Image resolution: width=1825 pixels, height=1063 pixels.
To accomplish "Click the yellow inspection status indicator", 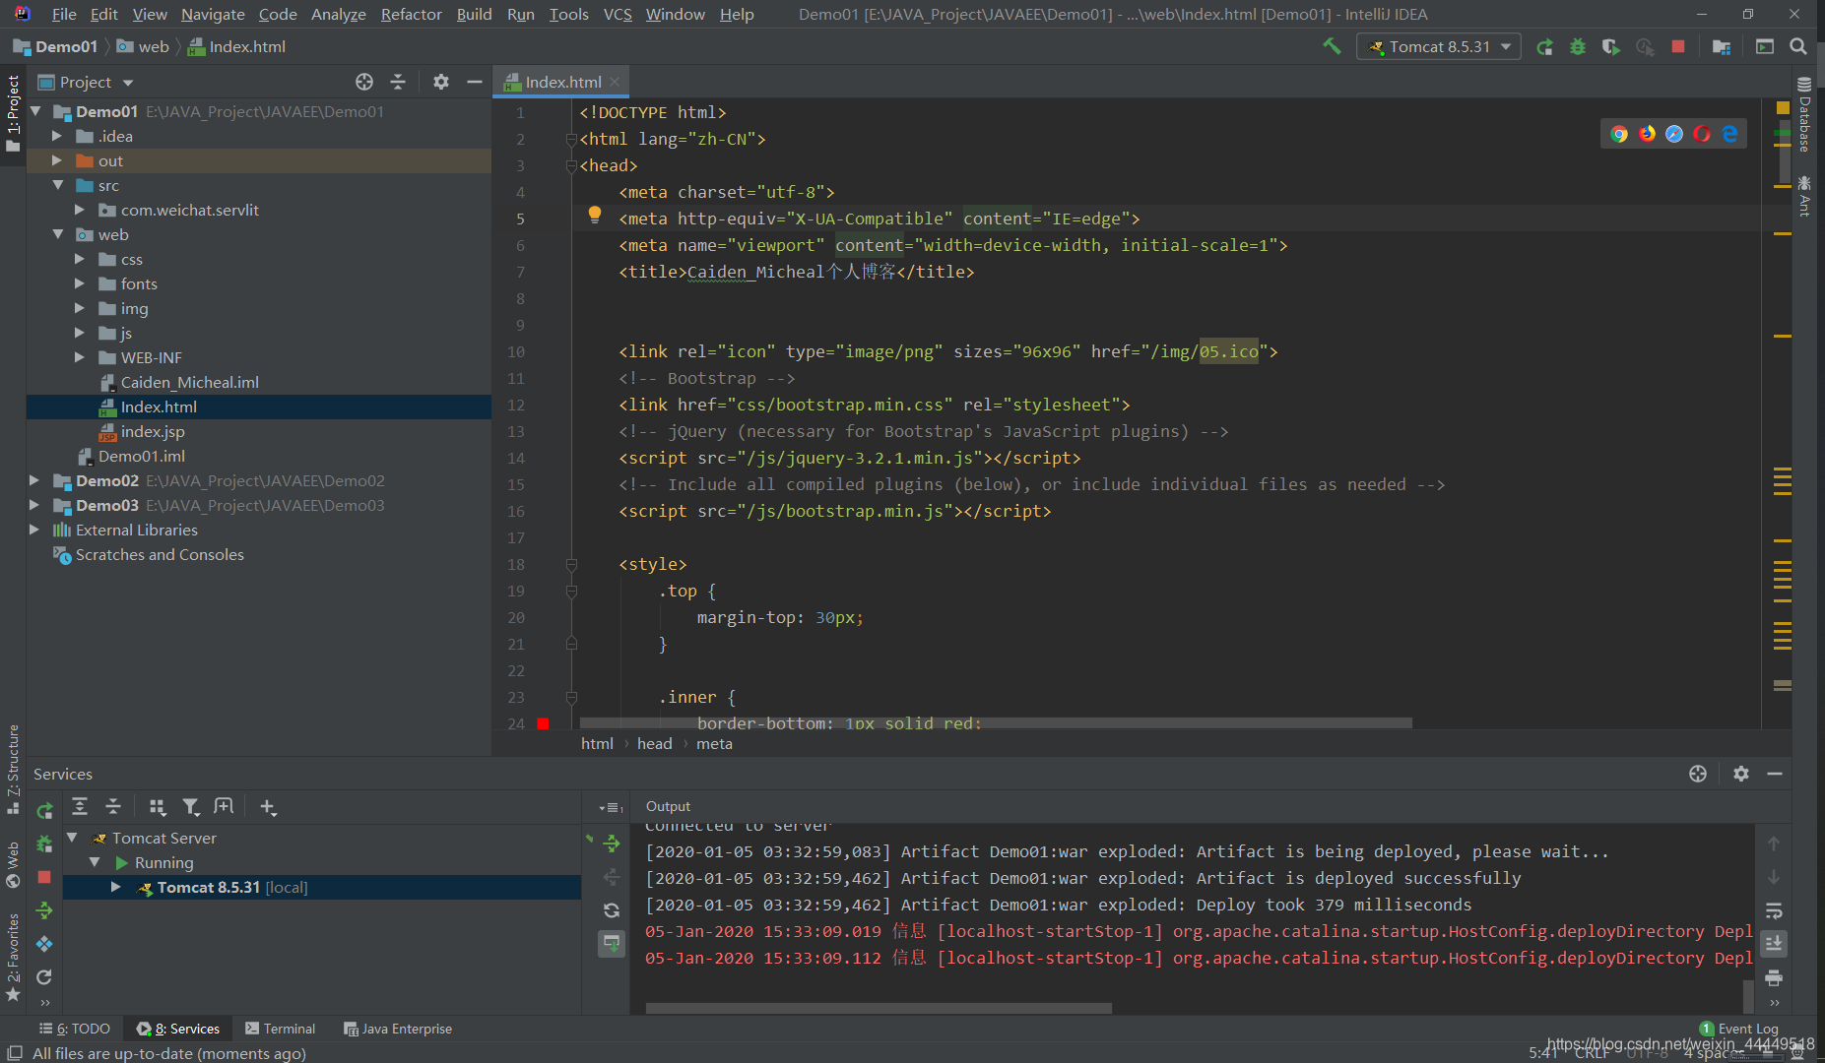I will 1783,107.
